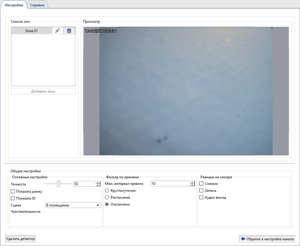Decrease the Мин. интервал тревоги value
This screenshot has height=246, width=300.
(192, 185)
